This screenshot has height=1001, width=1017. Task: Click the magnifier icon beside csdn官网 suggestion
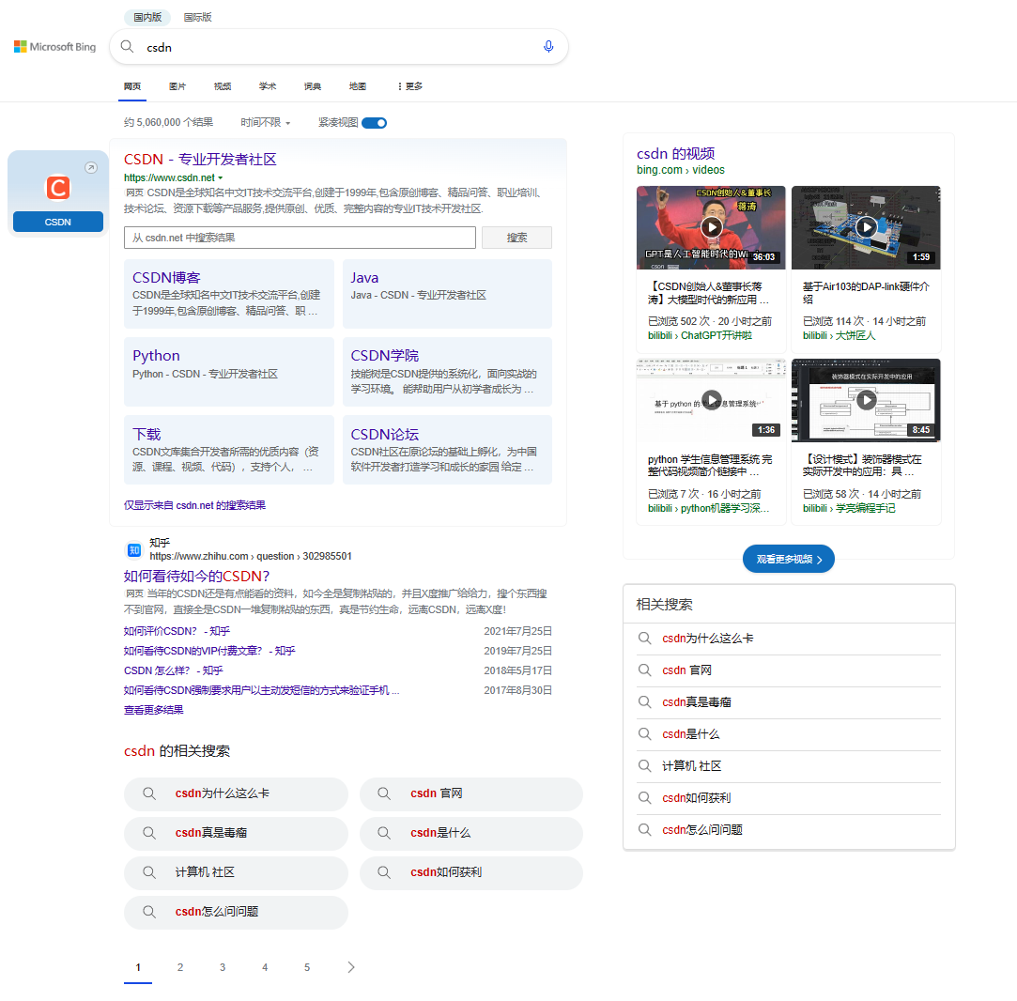[383, 793]
